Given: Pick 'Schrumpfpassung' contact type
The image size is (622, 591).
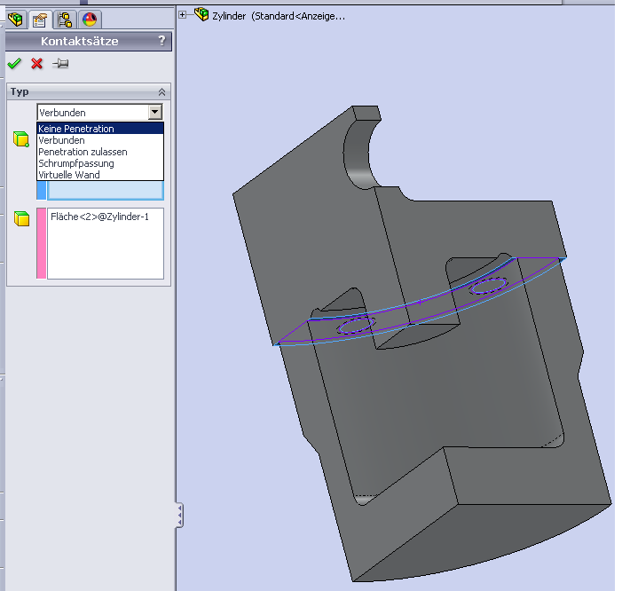Looking at the screenshot, I should click(x=76, y=163).
